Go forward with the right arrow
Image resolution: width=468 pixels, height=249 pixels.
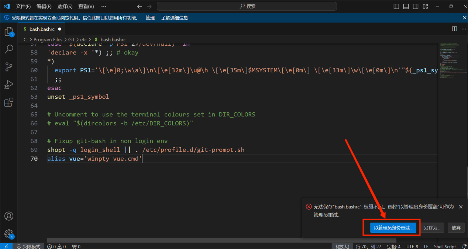click(x=149, y=6)
